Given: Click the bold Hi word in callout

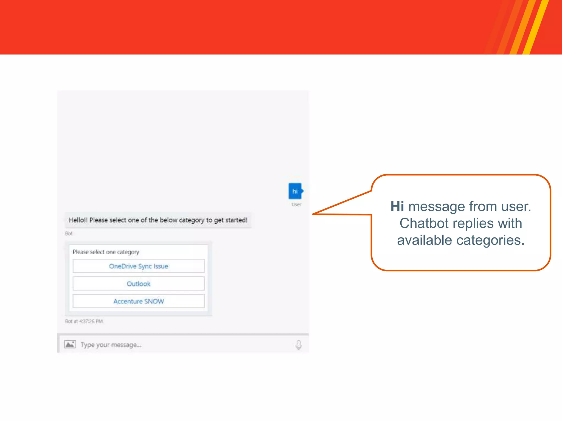Looking at the screenshot, I should (x=397, y=206).
